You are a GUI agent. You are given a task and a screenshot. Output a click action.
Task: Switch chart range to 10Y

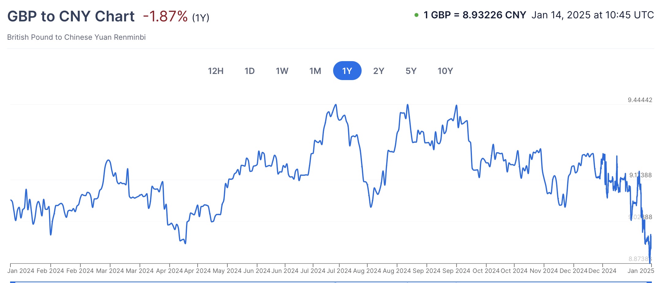point(445,71)
